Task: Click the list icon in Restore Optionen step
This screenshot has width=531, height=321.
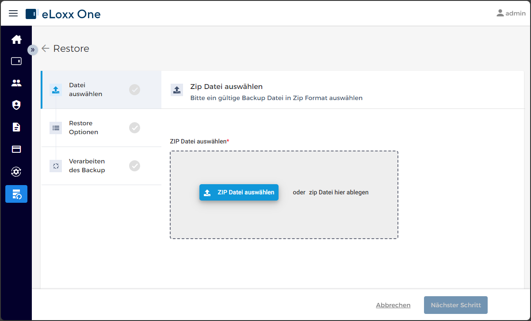Action: click(56, 128)
